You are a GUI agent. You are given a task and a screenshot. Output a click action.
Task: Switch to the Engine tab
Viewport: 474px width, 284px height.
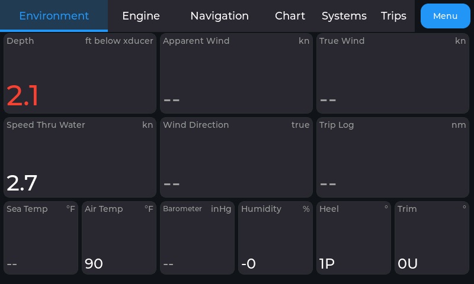point(141,16)
